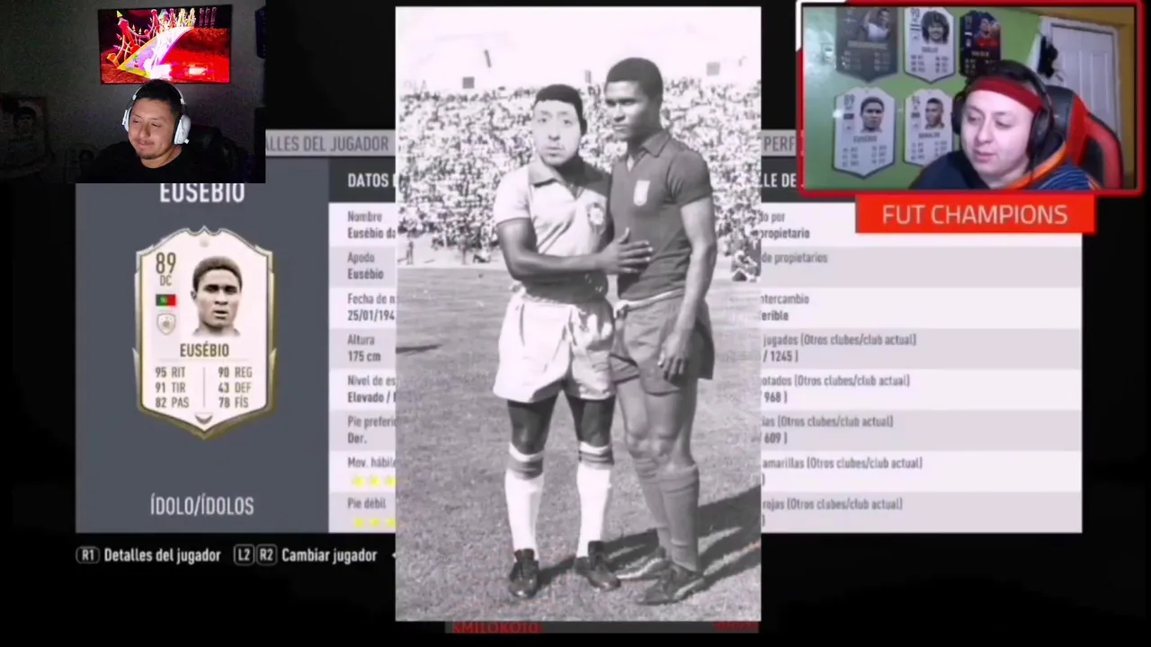Click the FUT CHAMPIONS banner
The image size is (1151, 647).
pyautogui.click(x=975, y=215)
